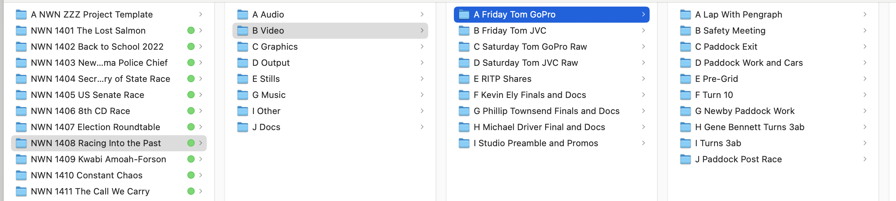Click the folder icon beside NWN 1401 The Lost Salmon
The width and height of the screenshot is (896, 201).
click(x=21, y=31)
